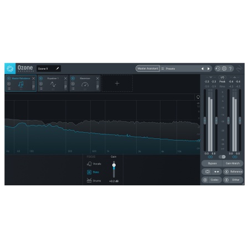Select the Bass focus option
The image size is (249, 249).
[x=93, y=172]
